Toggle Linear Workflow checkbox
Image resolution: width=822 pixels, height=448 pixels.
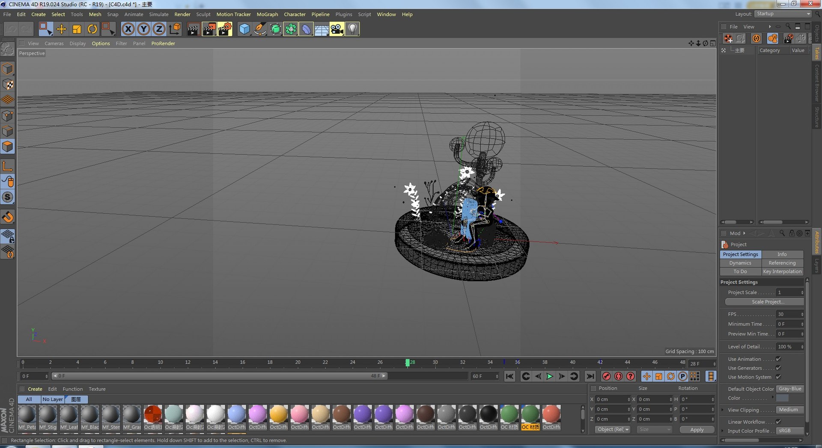(778, 421)
